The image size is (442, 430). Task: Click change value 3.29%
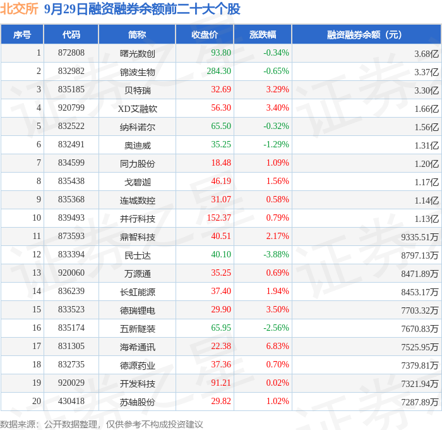tap(278, 90)
